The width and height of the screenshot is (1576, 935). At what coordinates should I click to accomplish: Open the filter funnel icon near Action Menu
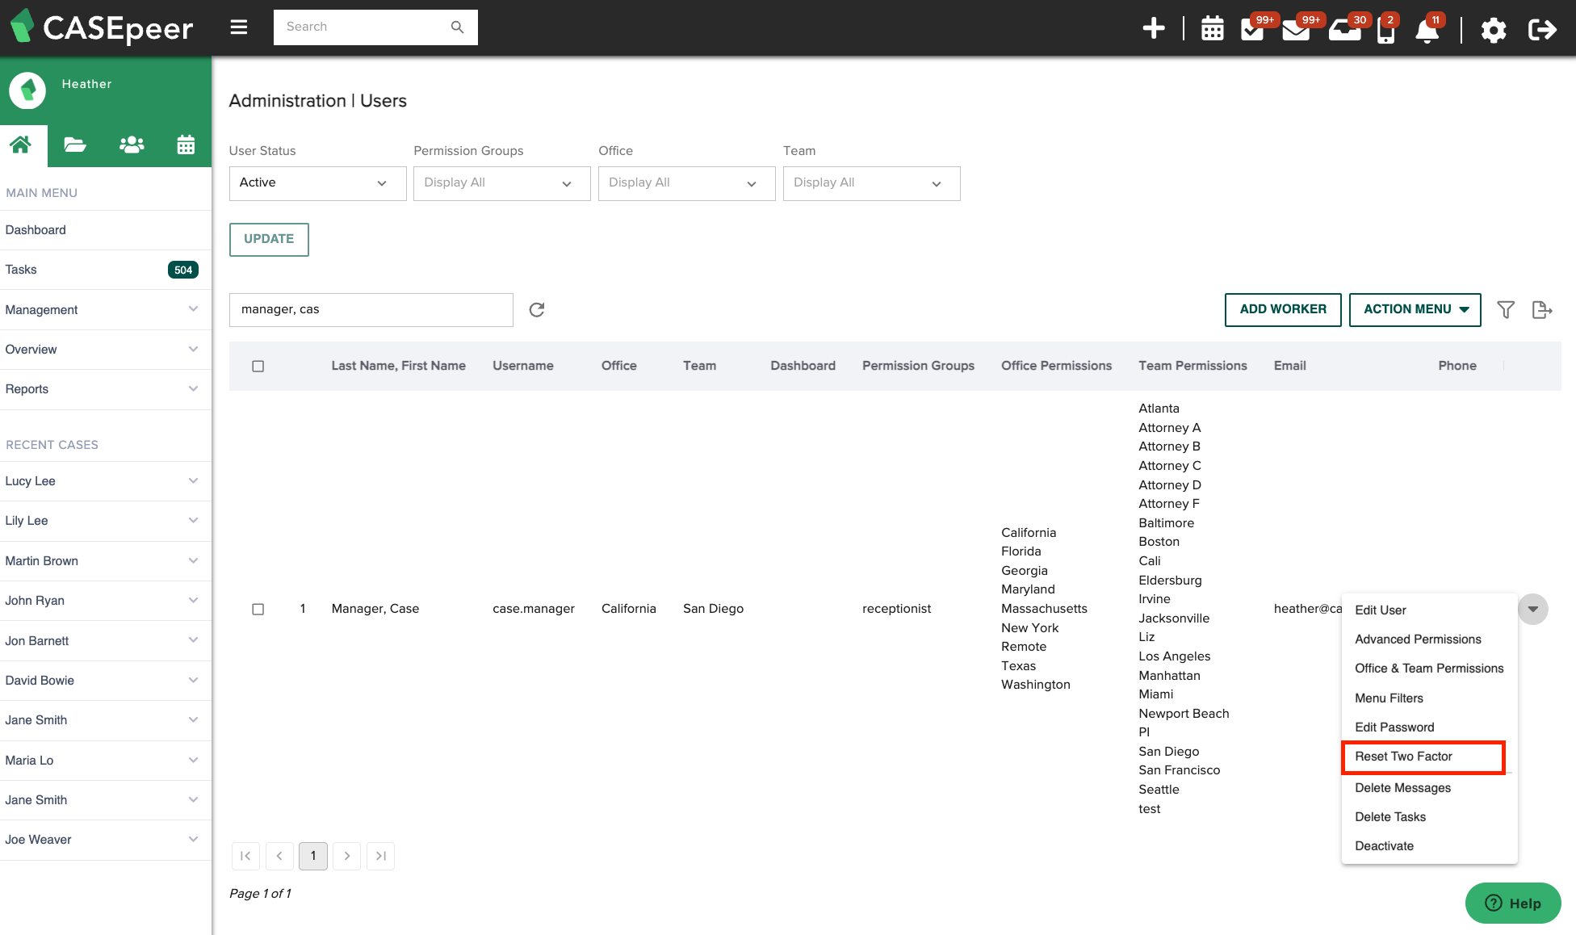tap(1506, 309)
